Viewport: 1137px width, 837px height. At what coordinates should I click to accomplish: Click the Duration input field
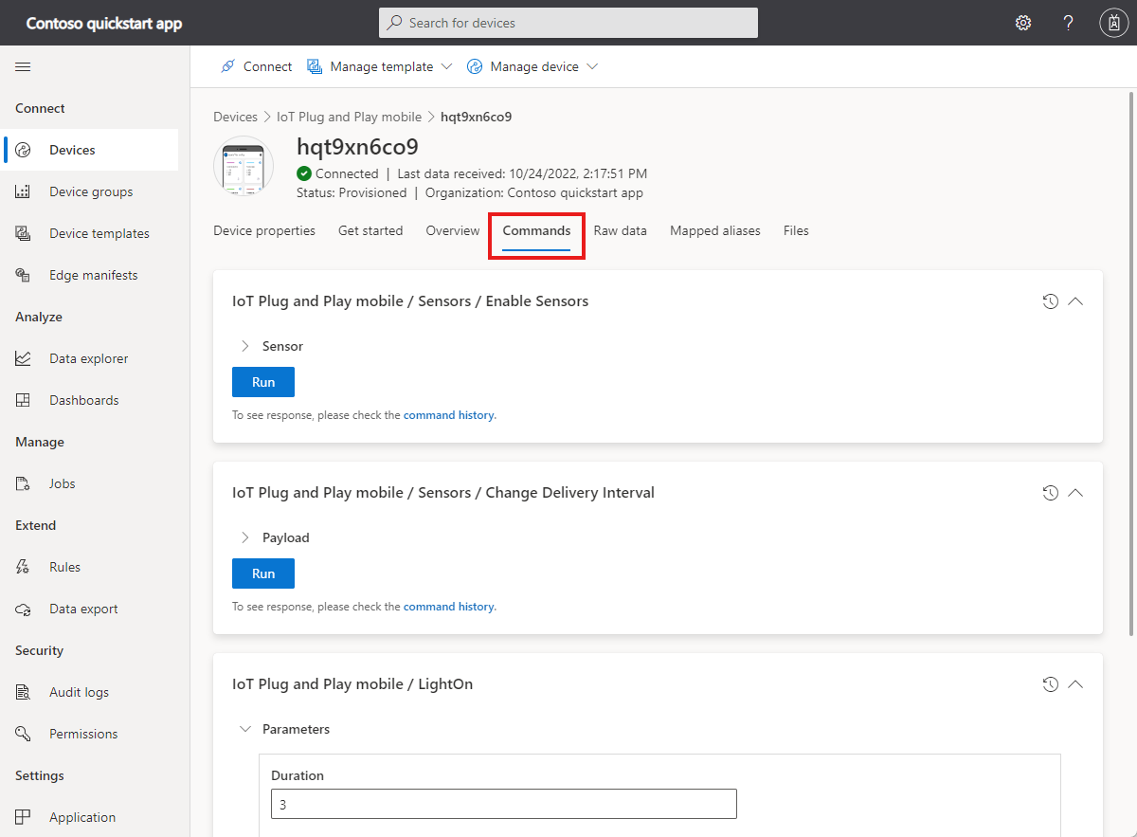503,804
